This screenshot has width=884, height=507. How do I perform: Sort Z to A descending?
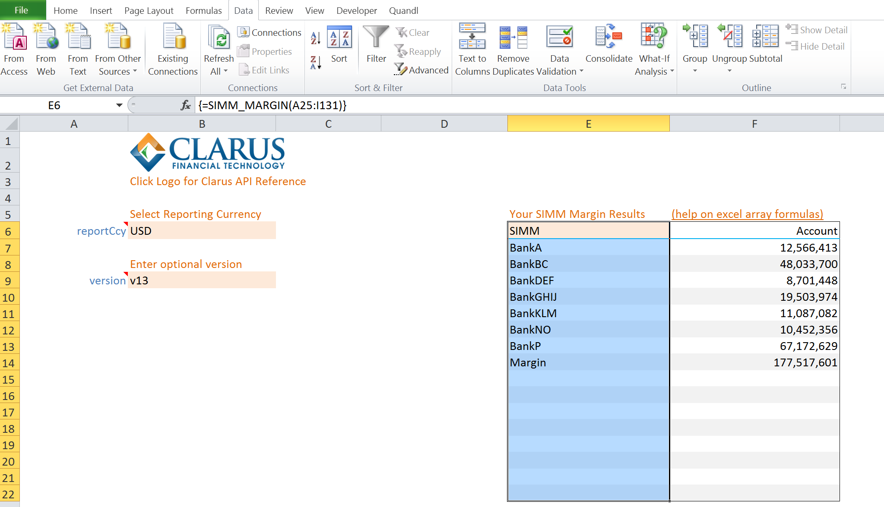tap(316, 63)
